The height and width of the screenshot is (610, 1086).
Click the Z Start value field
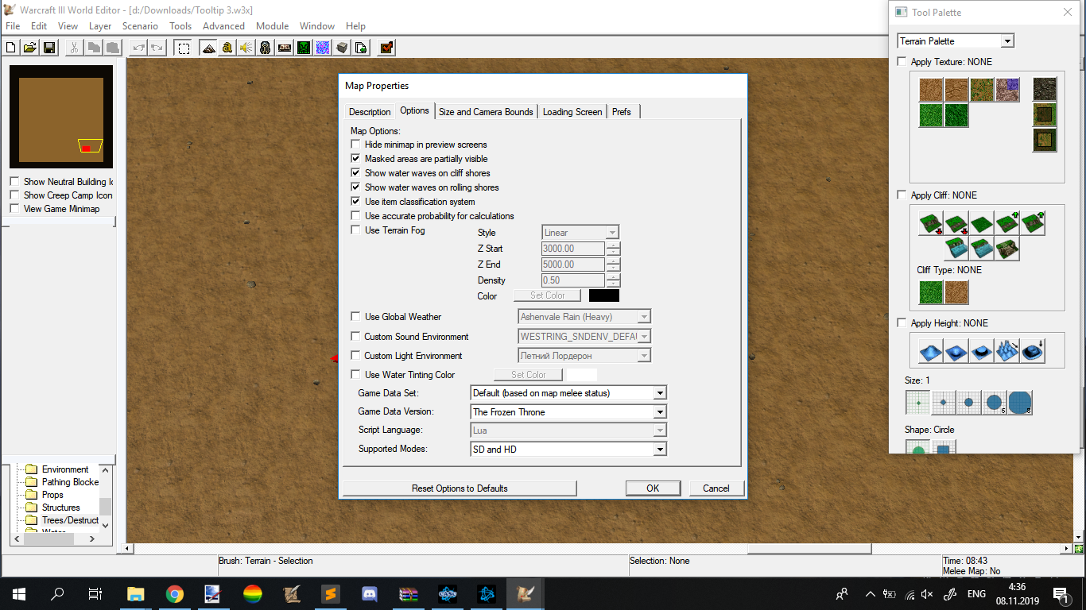tap(573, 249)
